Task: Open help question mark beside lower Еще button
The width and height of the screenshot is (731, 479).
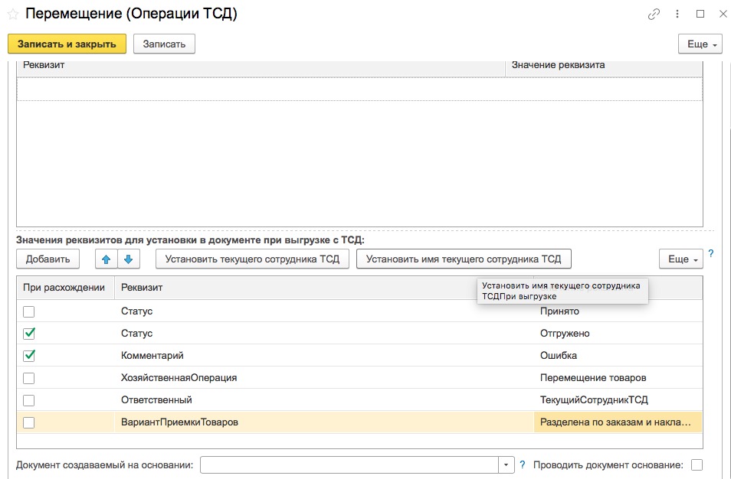Action: click(x=711, y=254)
